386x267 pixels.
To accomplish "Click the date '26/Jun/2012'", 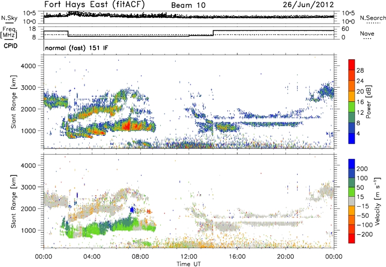I will point(308,5).
